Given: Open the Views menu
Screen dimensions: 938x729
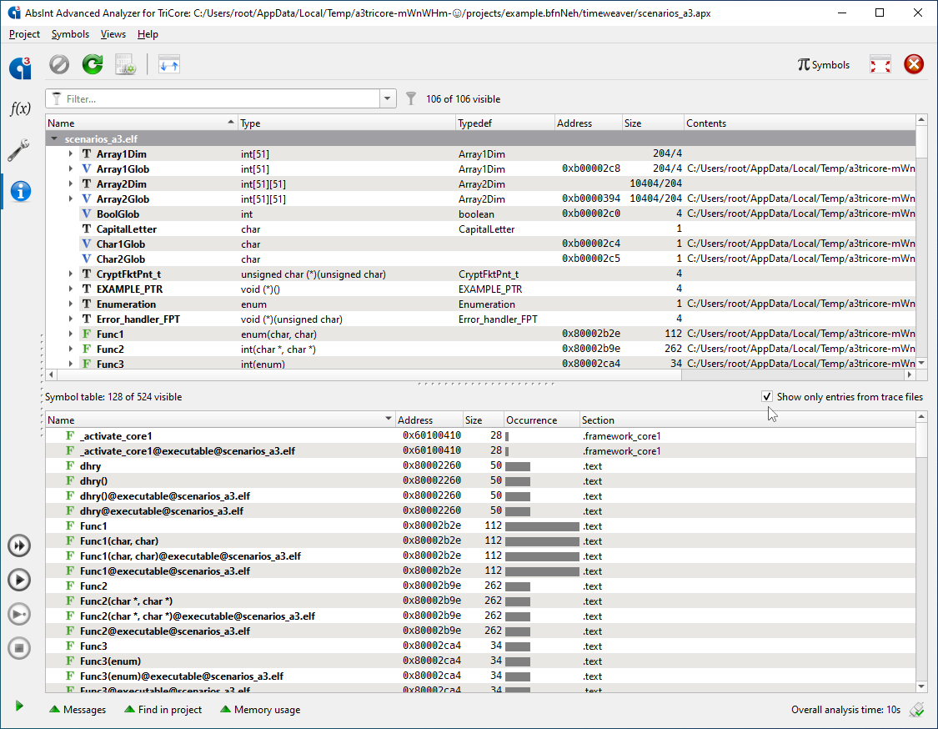Looking at the screenshot, I should (113, 34).
